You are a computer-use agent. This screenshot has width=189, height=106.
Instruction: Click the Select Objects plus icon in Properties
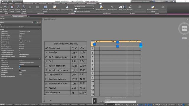(x=38, y=22)
